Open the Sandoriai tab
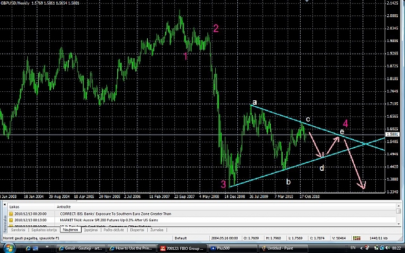 pyautogui.click(x=18, y=230)
